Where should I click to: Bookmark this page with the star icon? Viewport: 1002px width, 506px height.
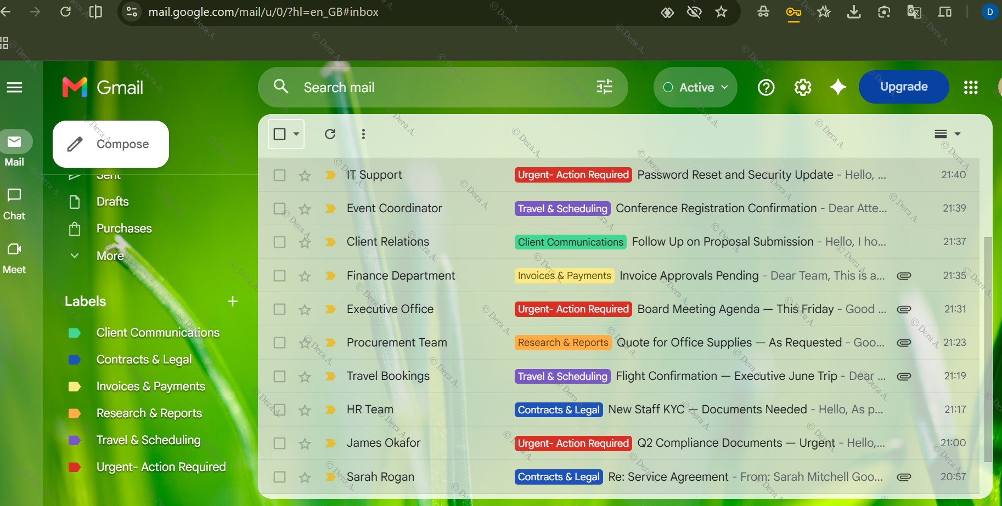[721, 12]
